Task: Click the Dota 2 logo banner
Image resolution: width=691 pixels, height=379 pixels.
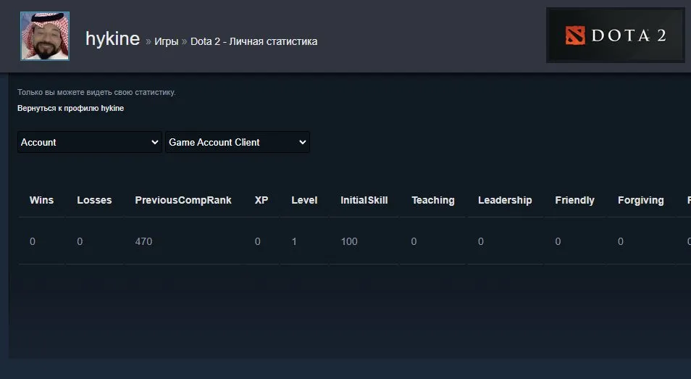Action: click(x=615, y=36)
